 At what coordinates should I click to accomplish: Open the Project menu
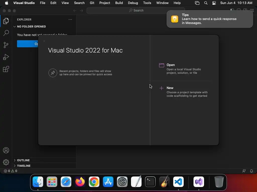105,3
